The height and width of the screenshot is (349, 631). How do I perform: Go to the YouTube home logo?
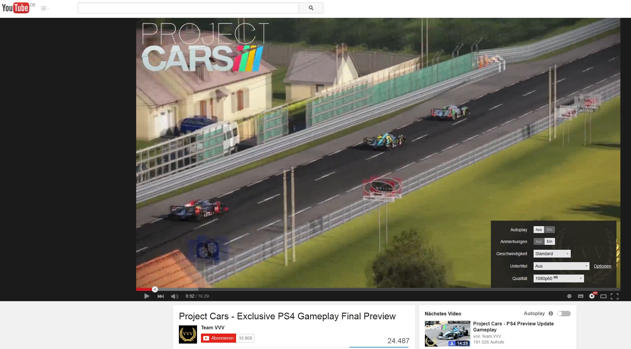pos(15,8)
